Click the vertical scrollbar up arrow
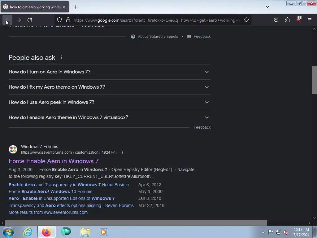317x238 pixels. [x=314, y=29]
